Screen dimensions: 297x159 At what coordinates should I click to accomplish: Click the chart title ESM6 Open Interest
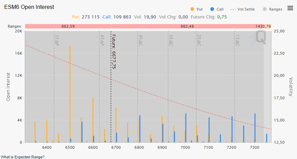29,7
